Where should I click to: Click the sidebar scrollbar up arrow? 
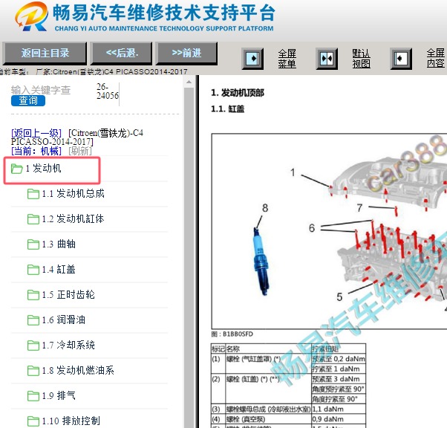189,82
